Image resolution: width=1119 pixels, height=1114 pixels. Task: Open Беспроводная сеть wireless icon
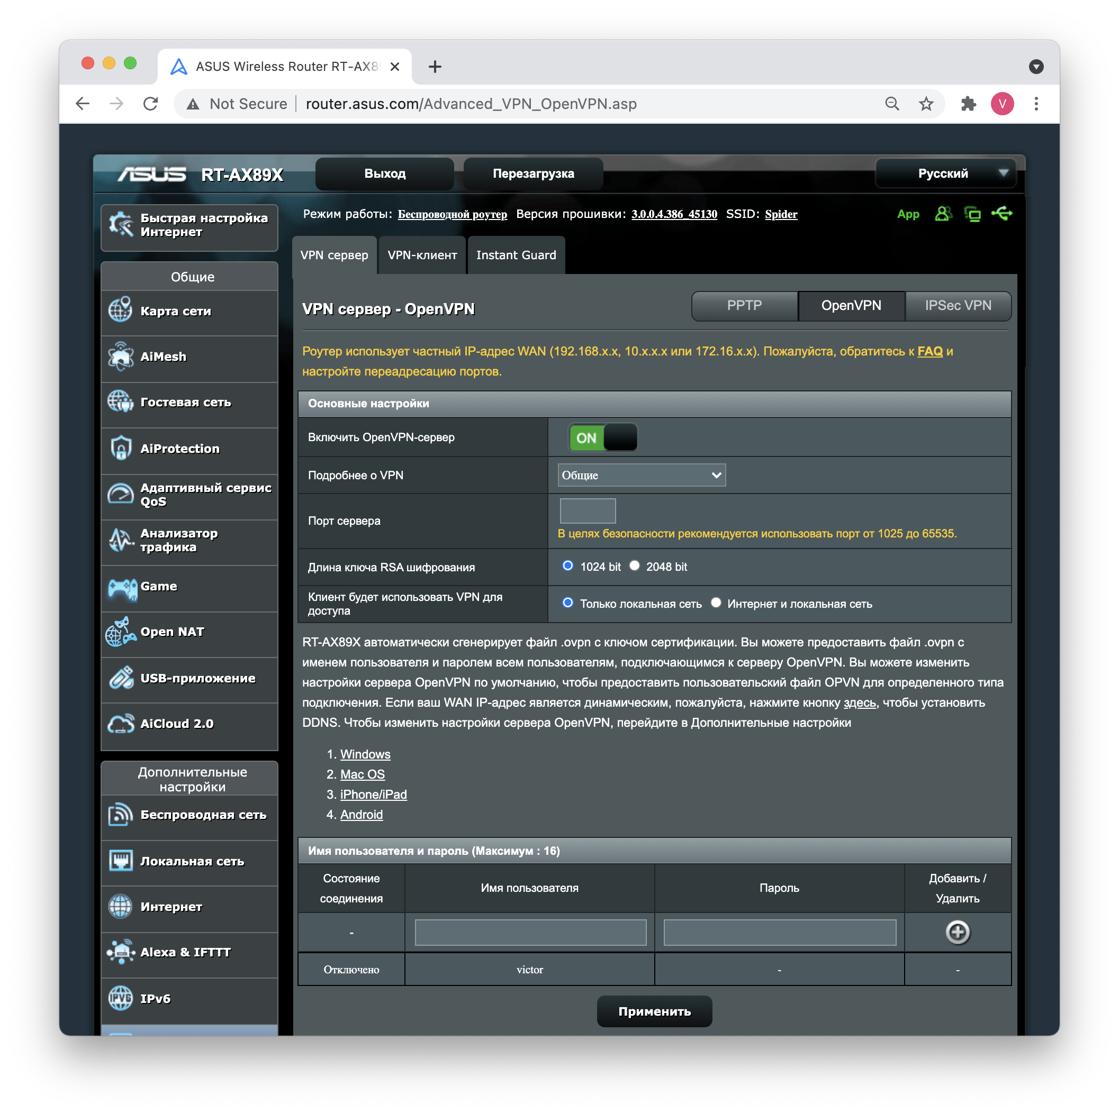click(121, 814)
